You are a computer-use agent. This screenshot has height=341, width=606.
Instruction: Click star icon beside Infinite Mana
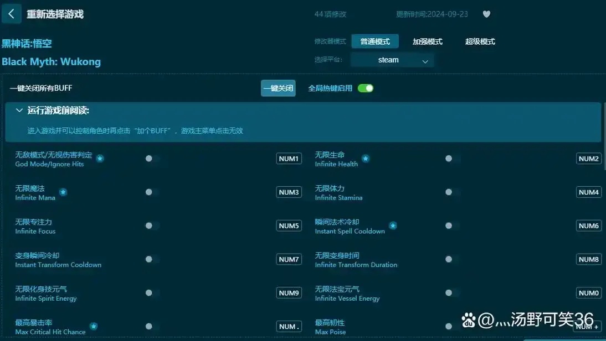(x=63, y=192)
